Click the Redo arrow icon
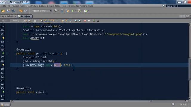The width and height of the screenshot is (191, 107). click(26, 11)
